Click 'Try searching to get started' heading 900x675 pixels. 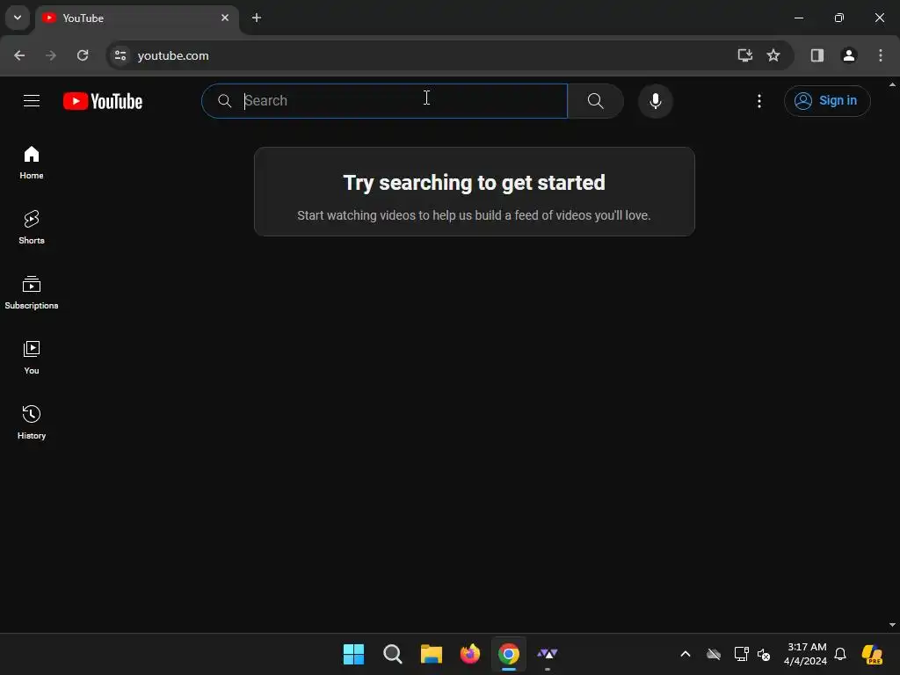tap(474, 183)
